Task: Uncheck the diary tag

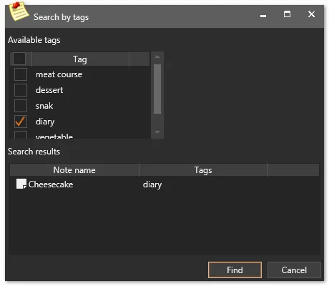Action: [x=21, y=122]
